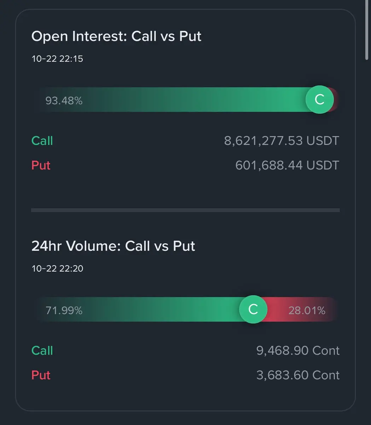371x425 pixels.
Task: Click the red 28.01% put segment
Action: coord(304,310)
